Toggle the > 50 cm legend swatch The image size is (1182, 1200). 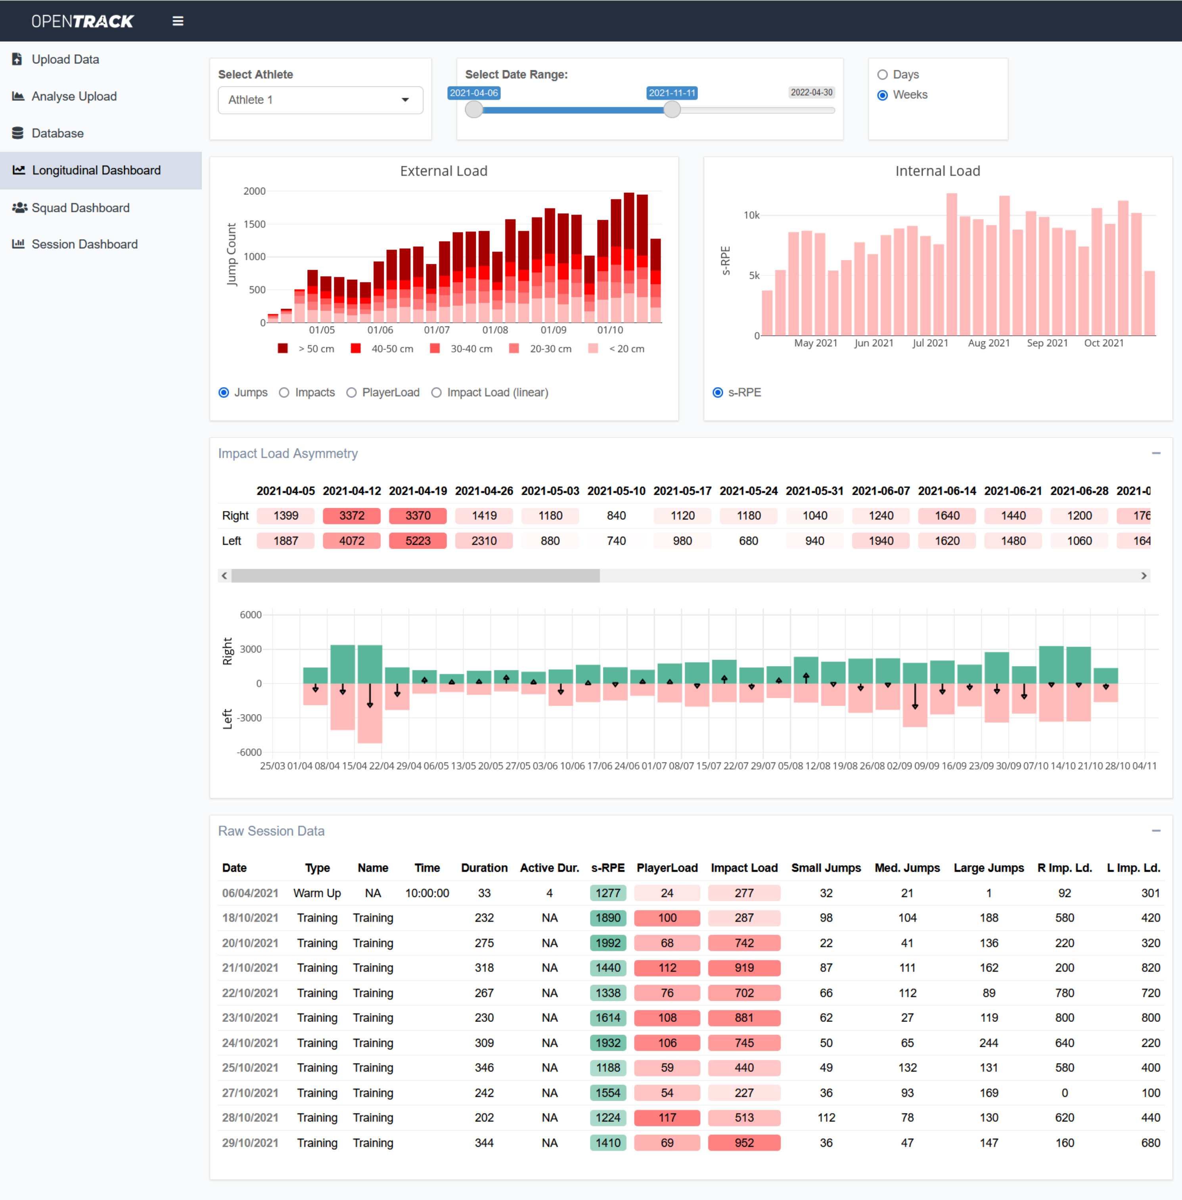pyautogui.click(x=282, y=348)
